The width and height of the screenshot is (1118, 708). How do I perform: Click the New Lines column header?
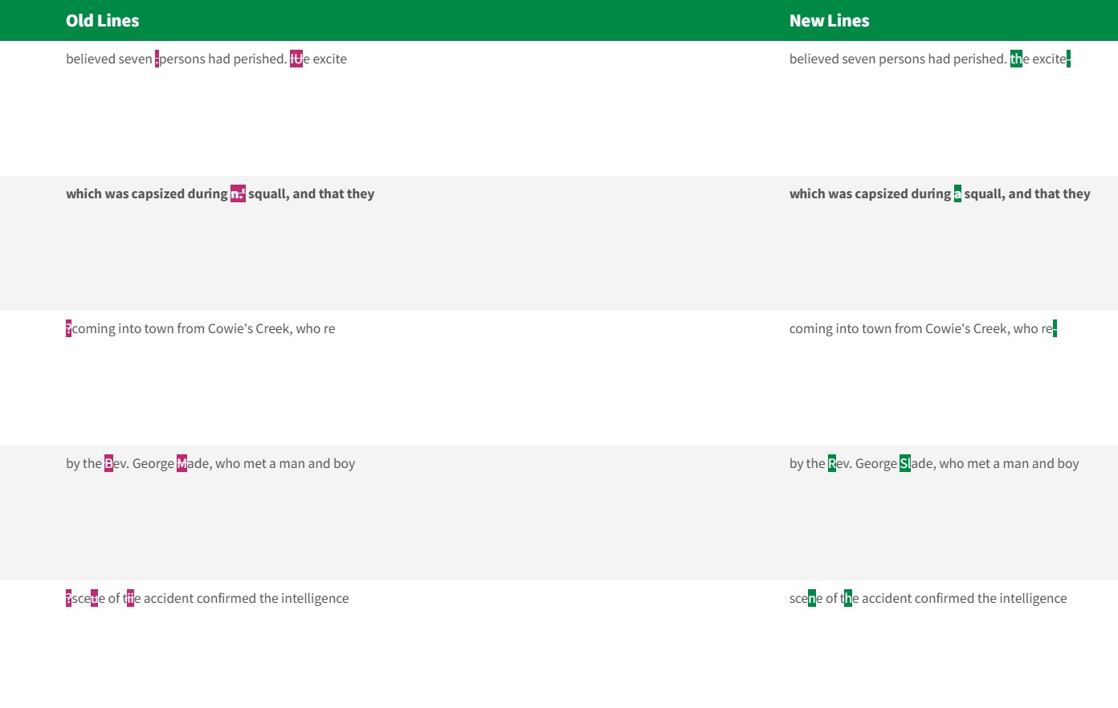click(x=829, y=21)
